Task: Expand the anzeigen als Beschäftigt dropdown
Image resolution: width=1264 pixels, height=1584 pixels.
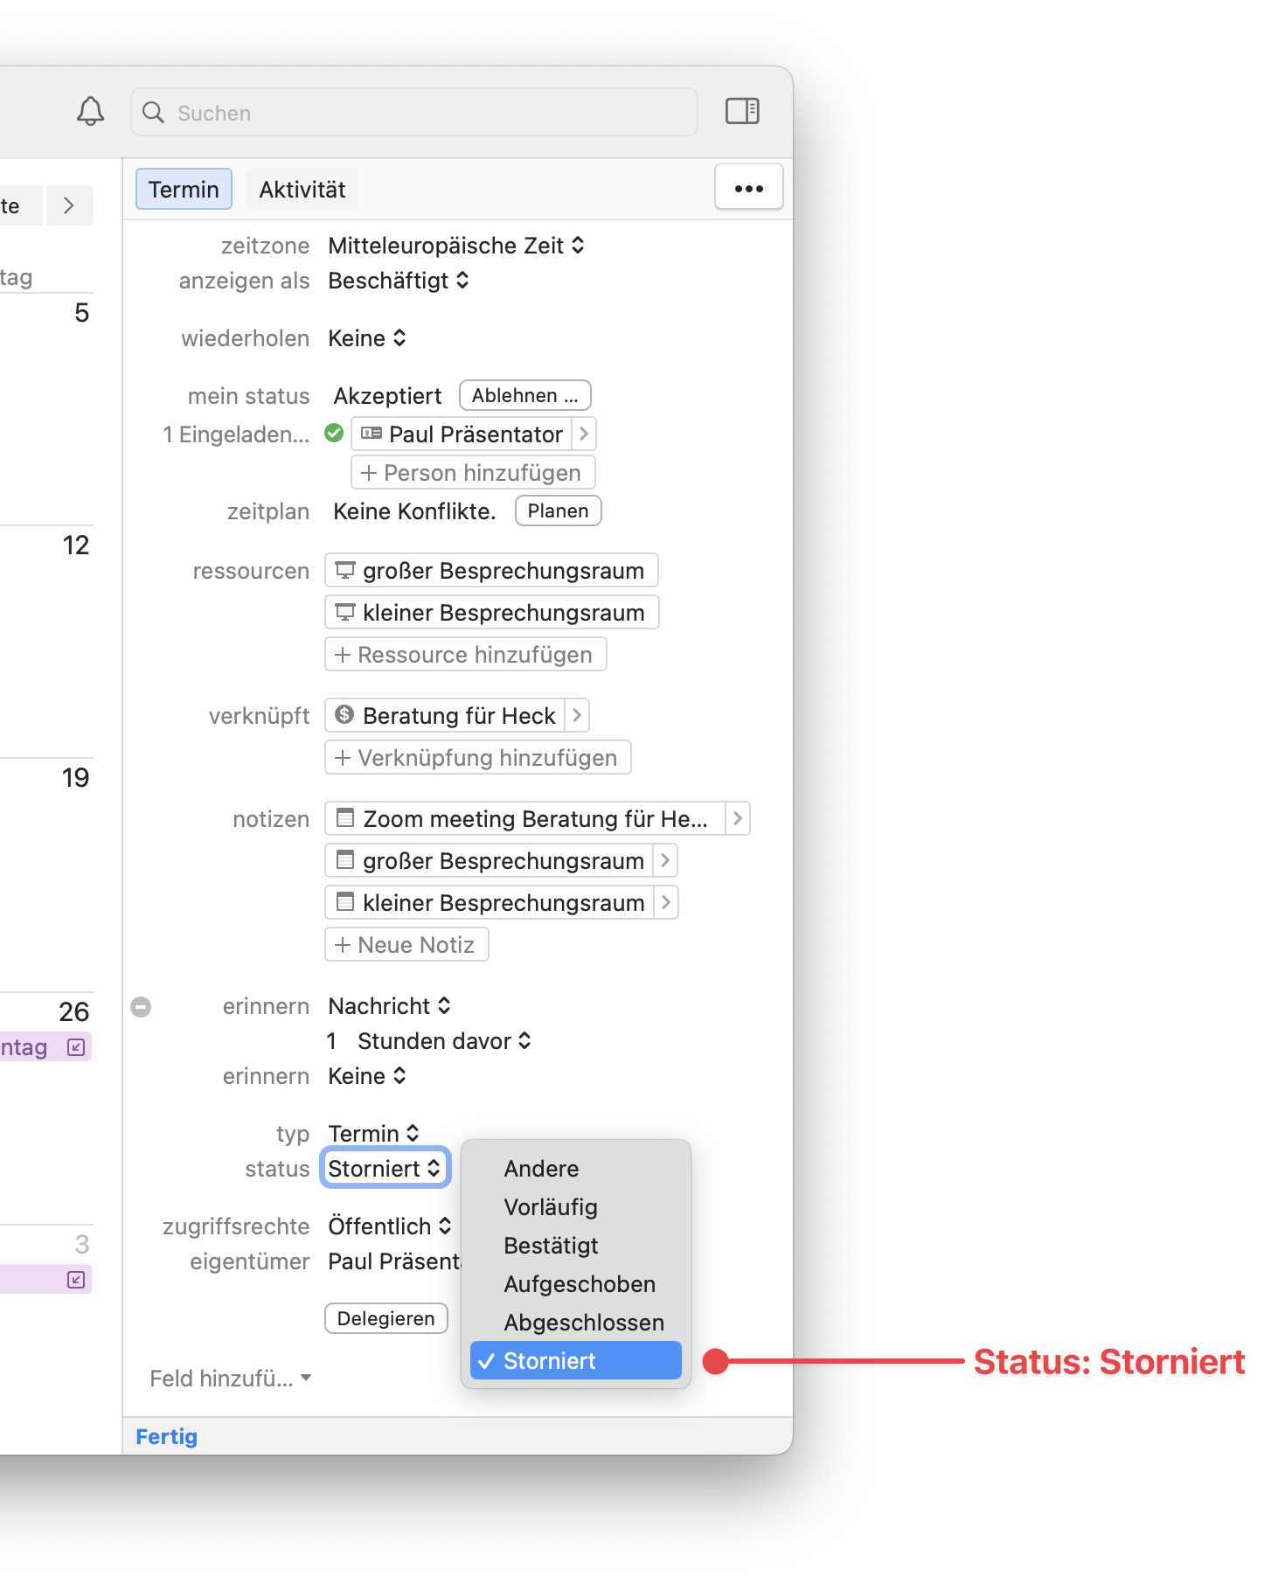Action: (399, 281)
